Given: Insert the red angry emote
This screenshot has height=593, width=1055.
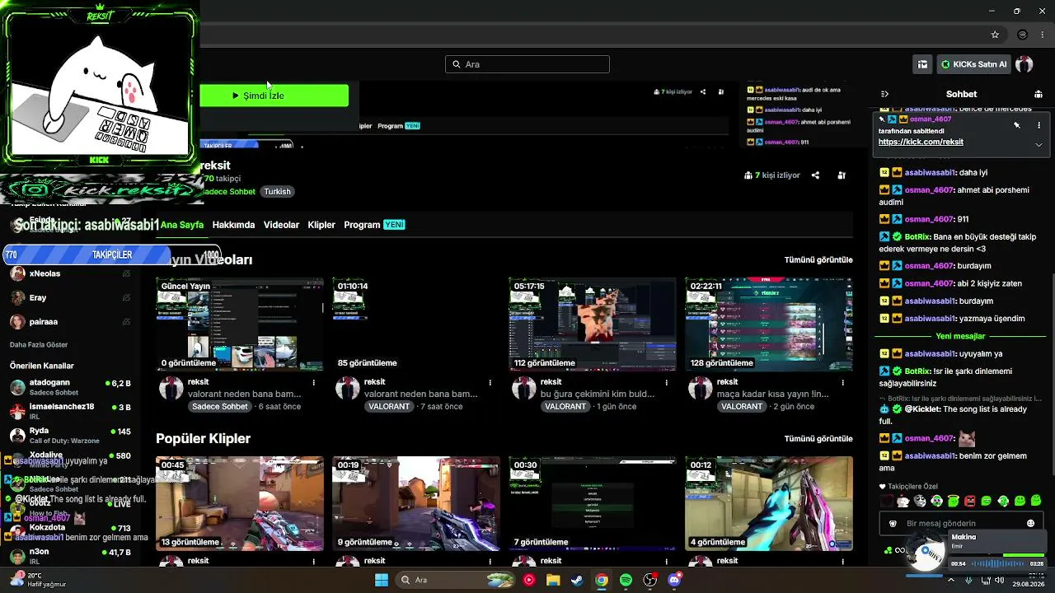Looking at the screenshot, I should click(969, 501).
